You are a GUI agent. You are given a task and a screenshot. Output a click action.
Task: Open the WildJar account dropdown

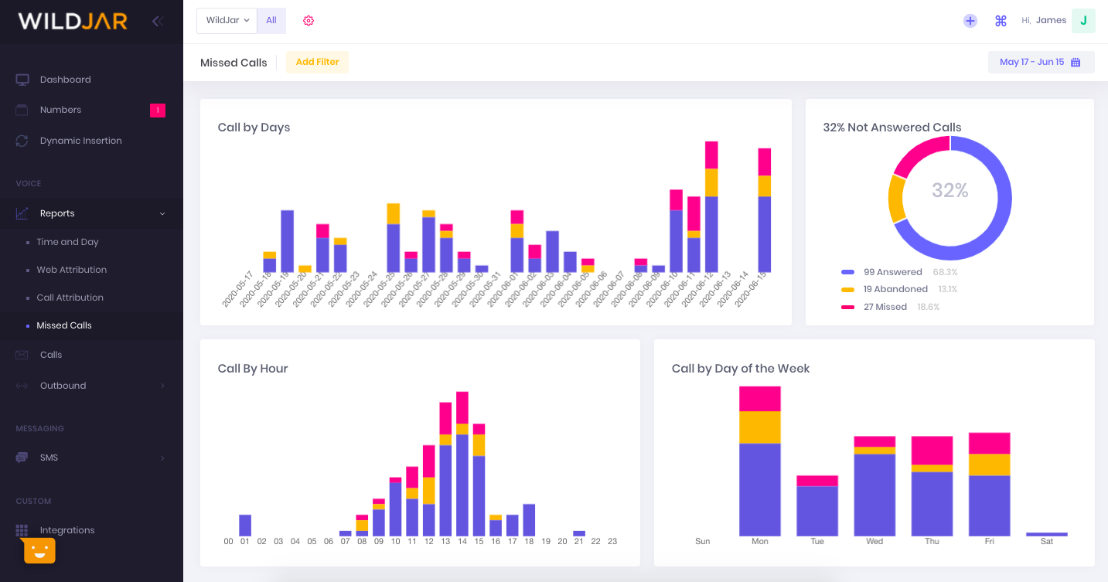pos(227,20)
